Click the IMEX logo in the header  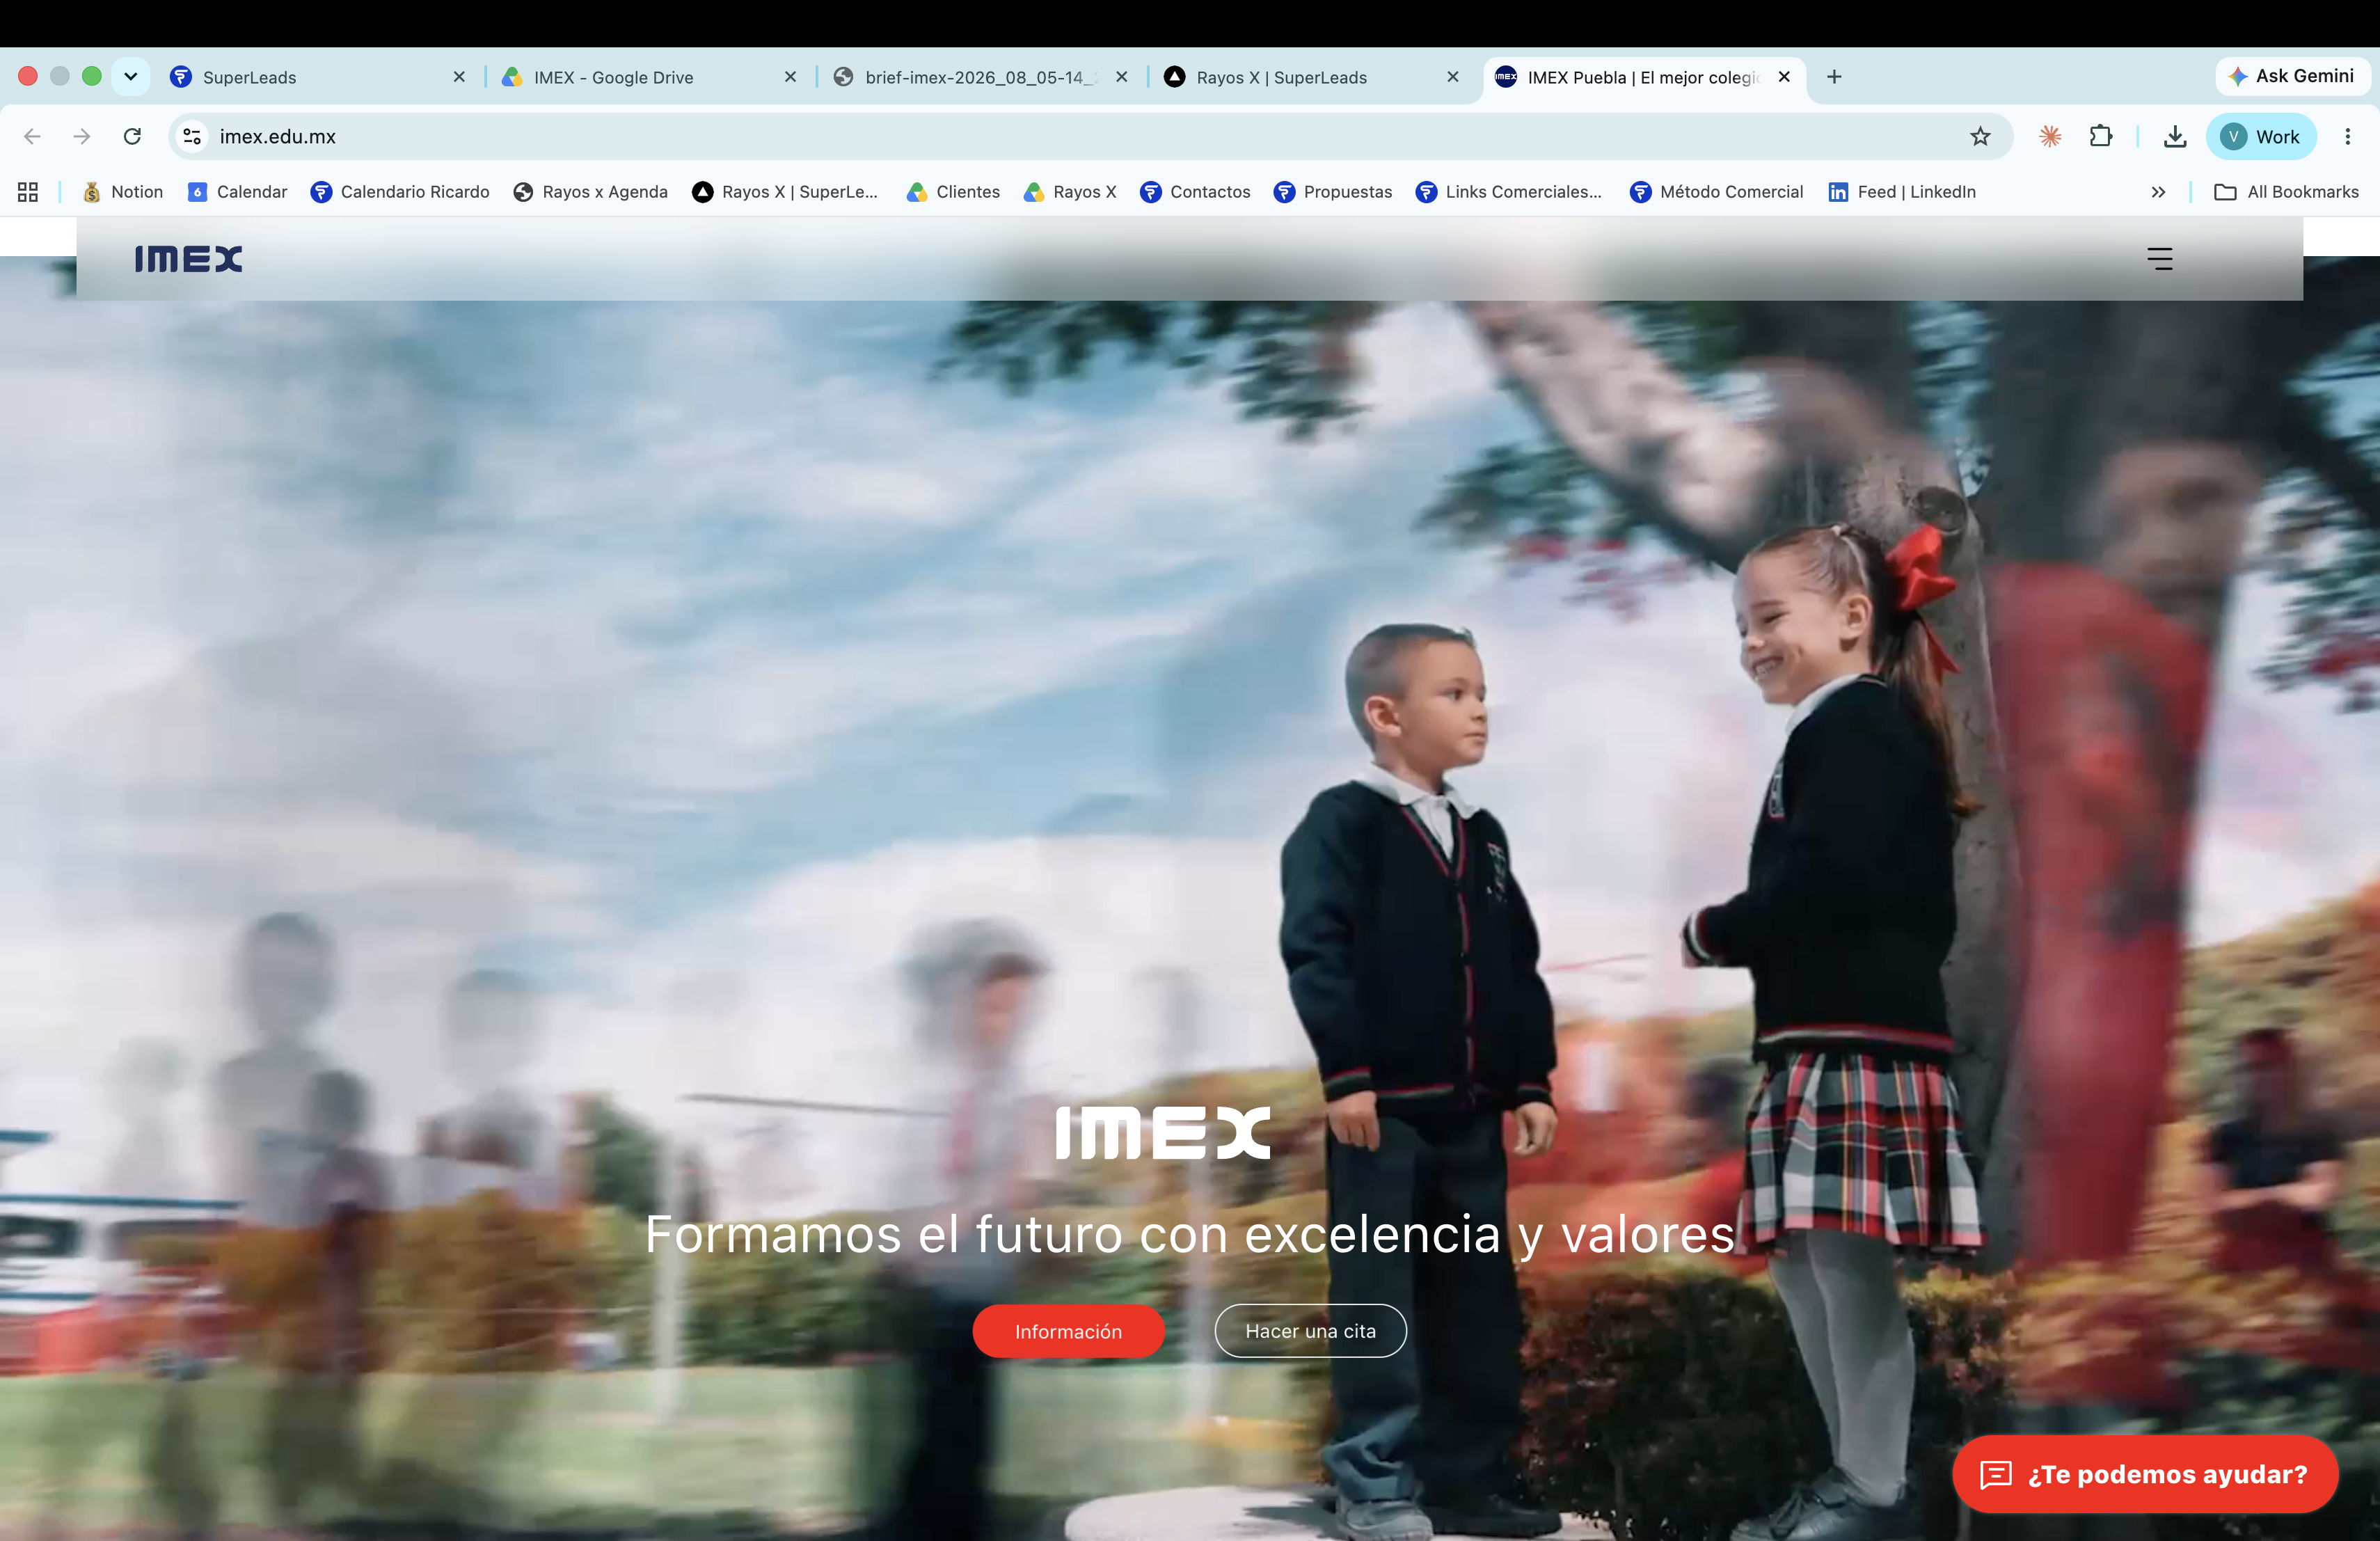pos(189,259)
